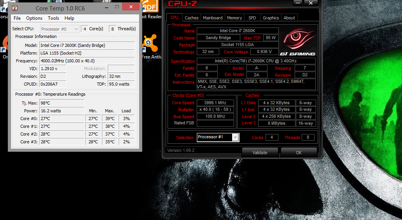Click the Core #0 load value 3%

[x=126, y=119]
